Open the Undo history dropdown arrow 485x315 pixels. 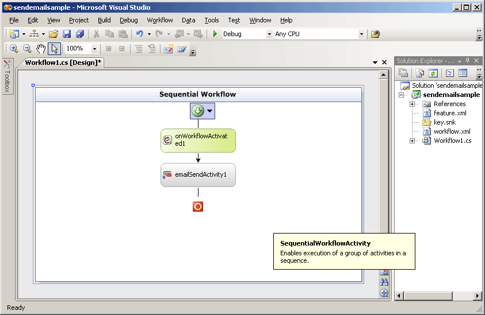pos(149,34)
